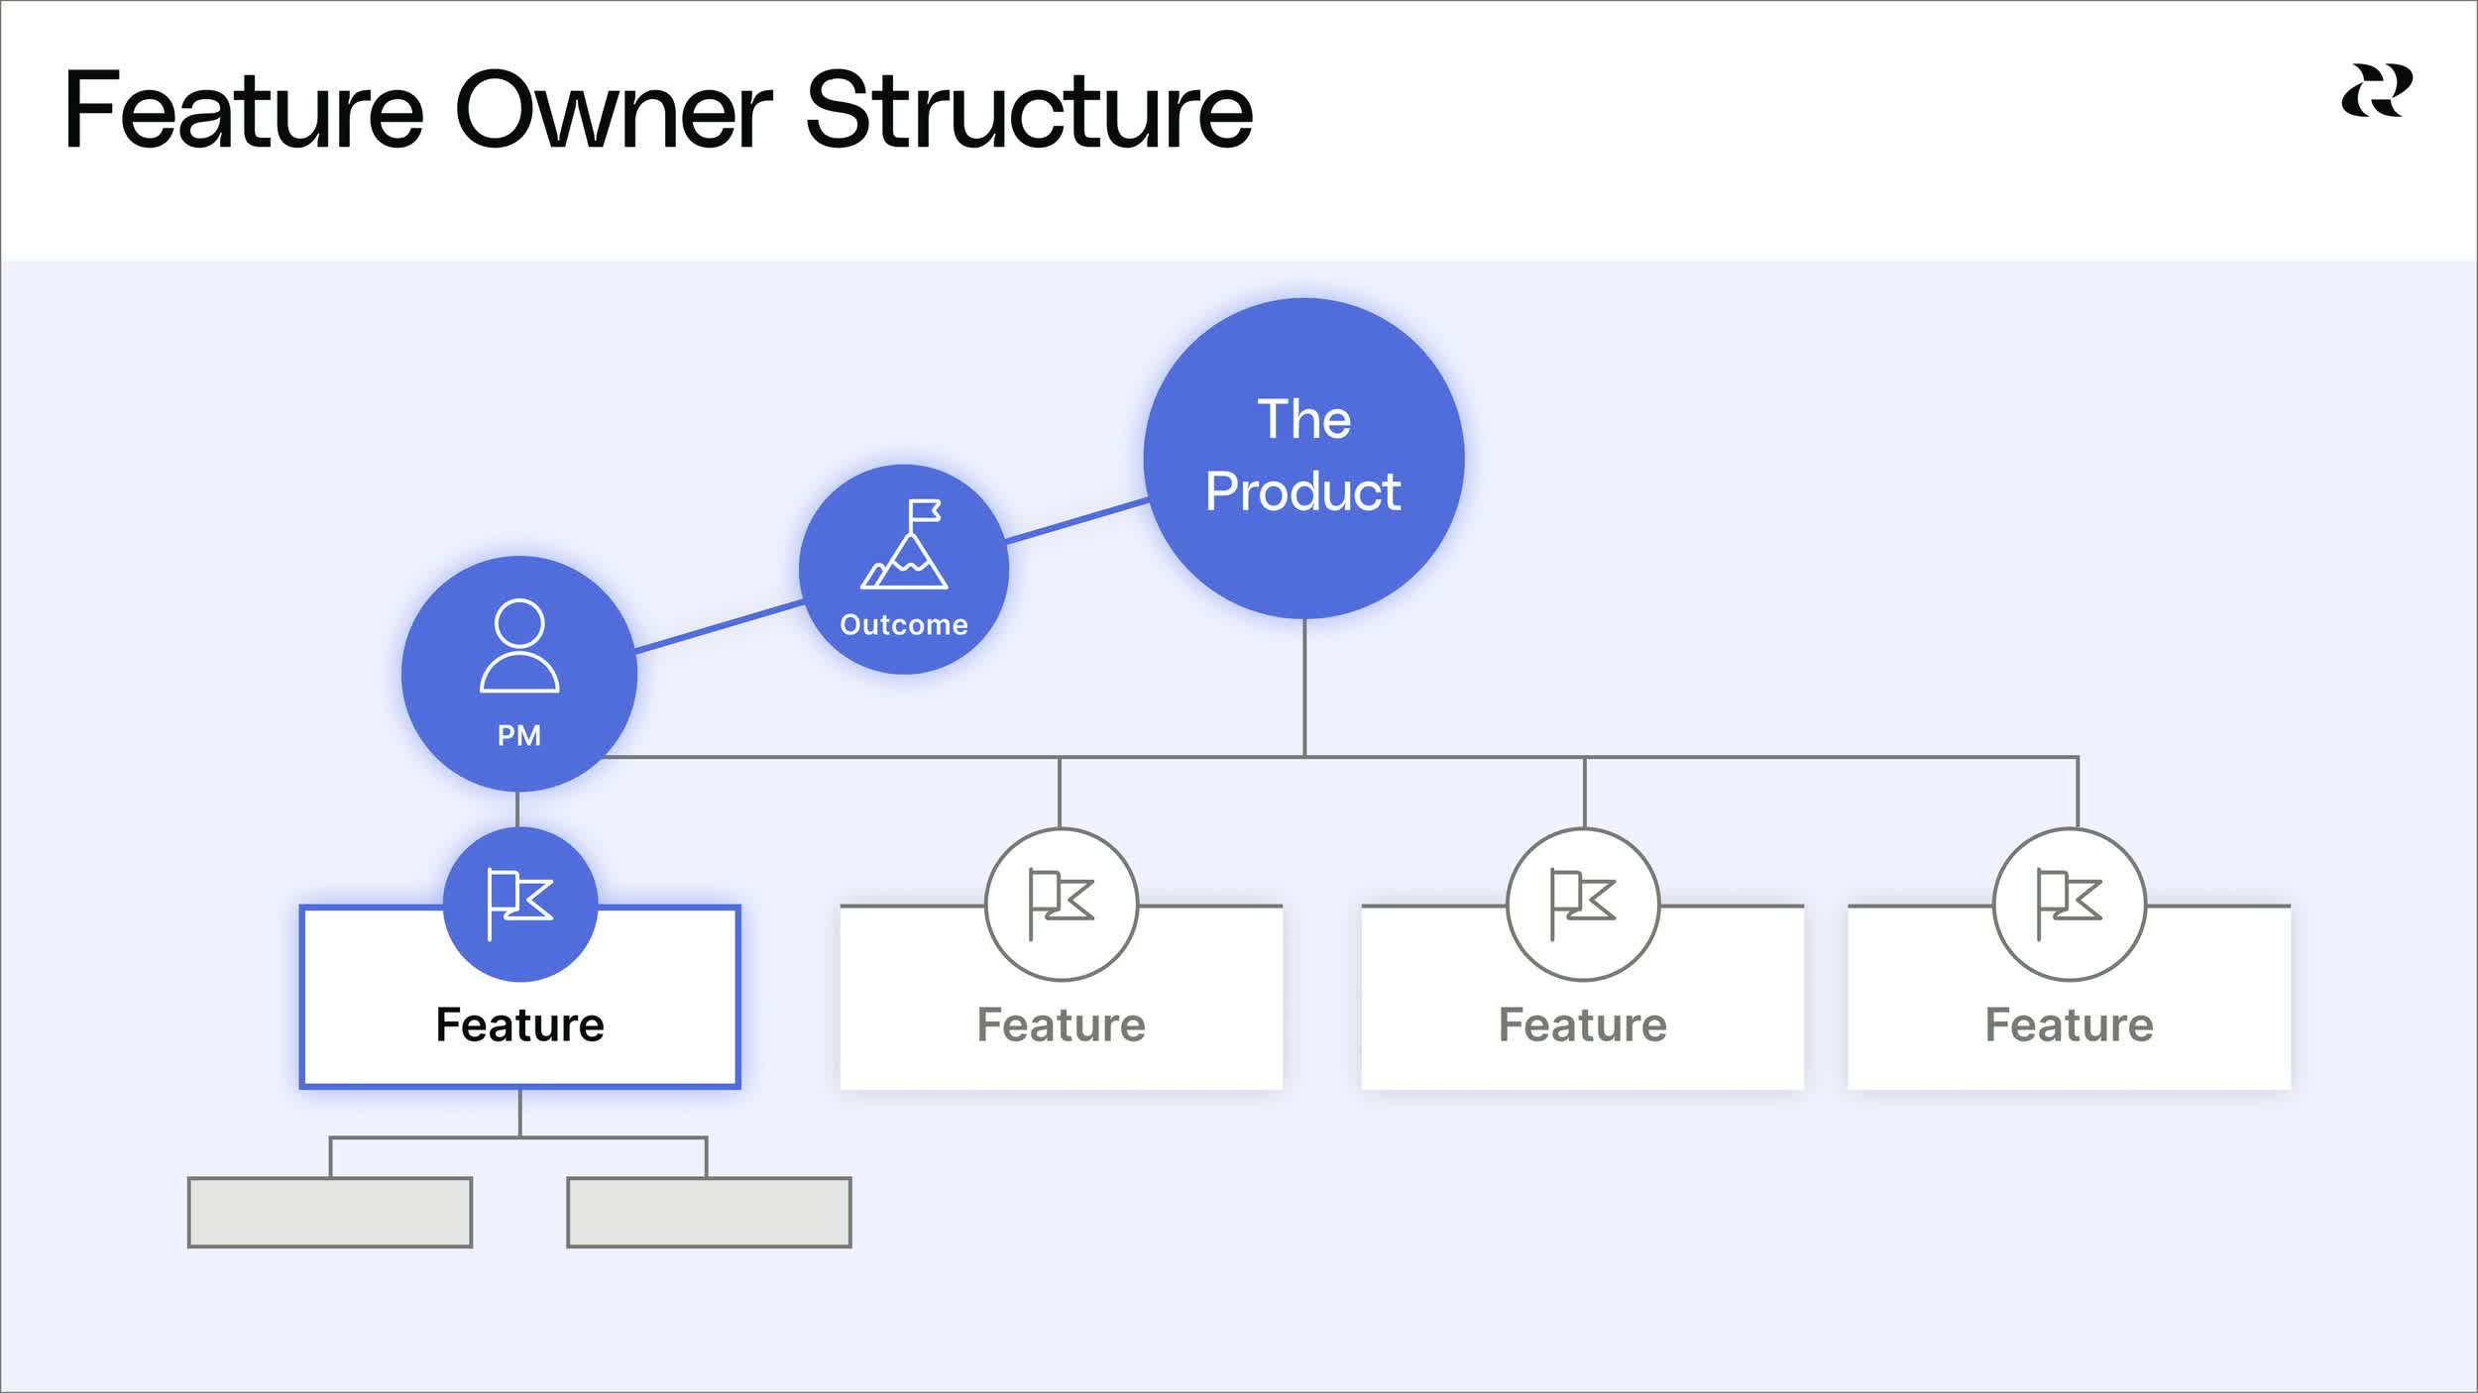Screen dimensions: 2478x1393
Task: Click the blue line between Outcome and Product
Action: (x=1077, y=521)
